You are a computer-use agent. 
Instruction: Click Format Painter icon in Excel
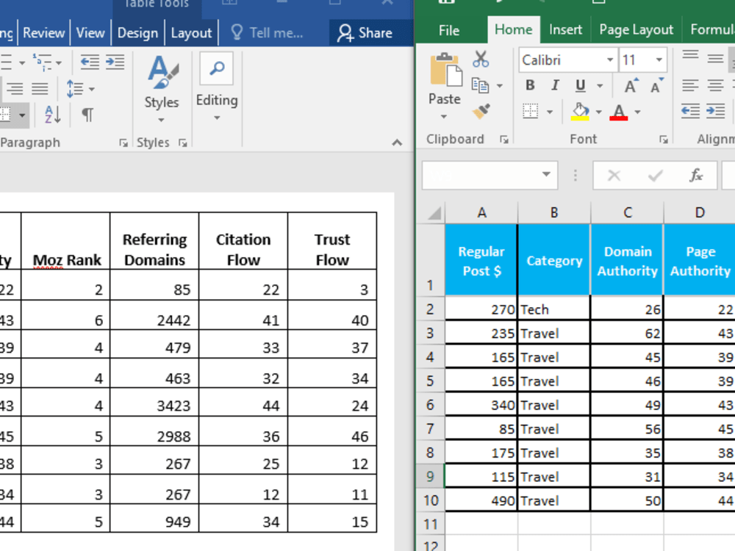tap(481, 112)
